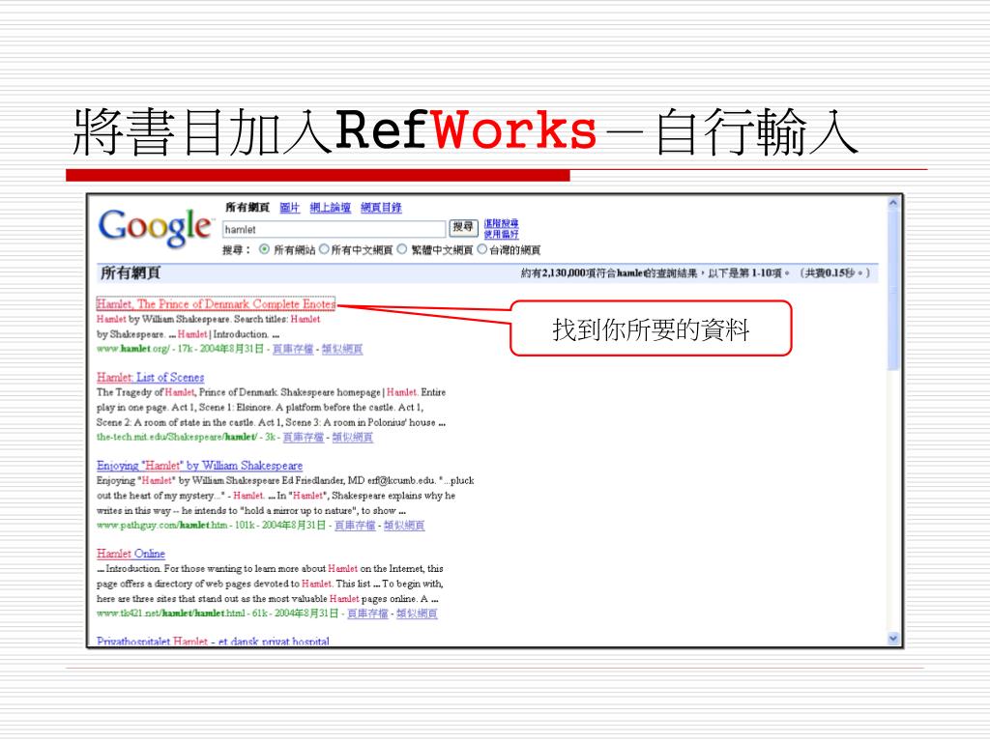Open 類似網頁 similar pages for the-tech.mit.edu result
The width and height of the screenshot is (990, 742).
pos(352,437)
